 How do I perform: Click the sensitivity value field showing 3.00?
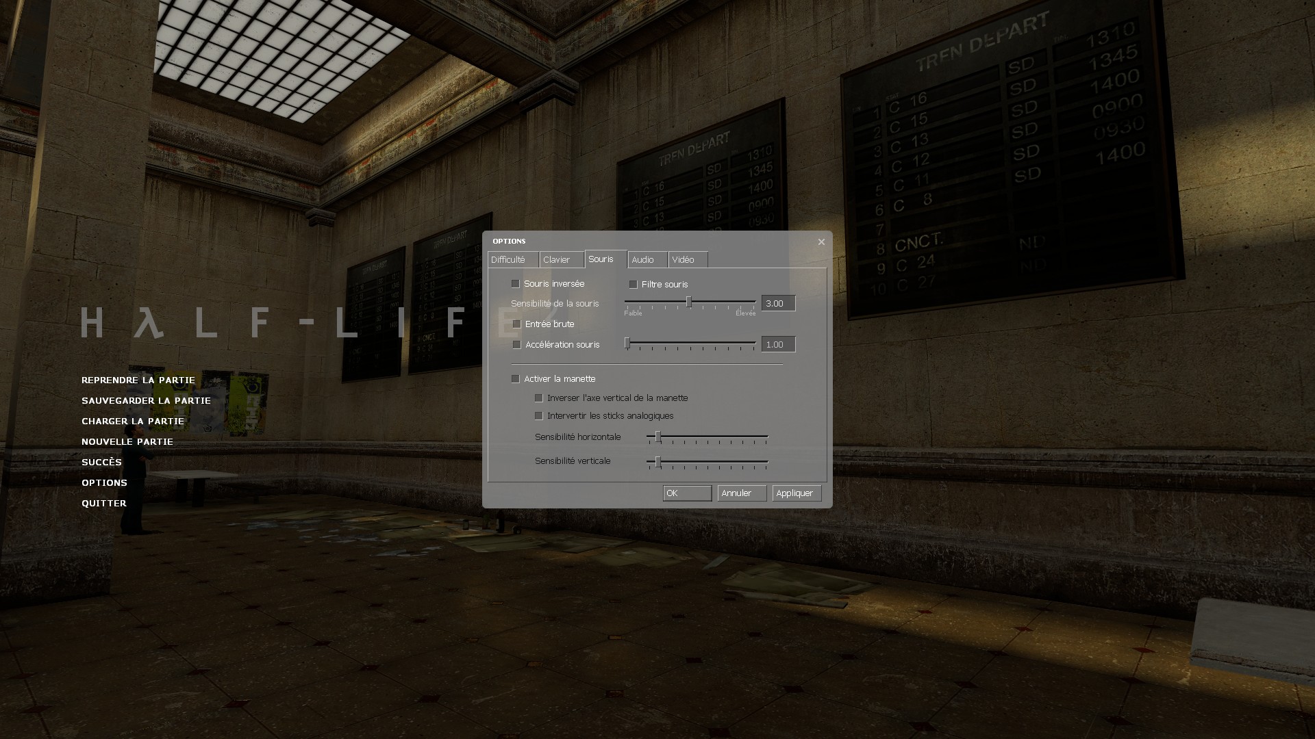tap(778, 303)
